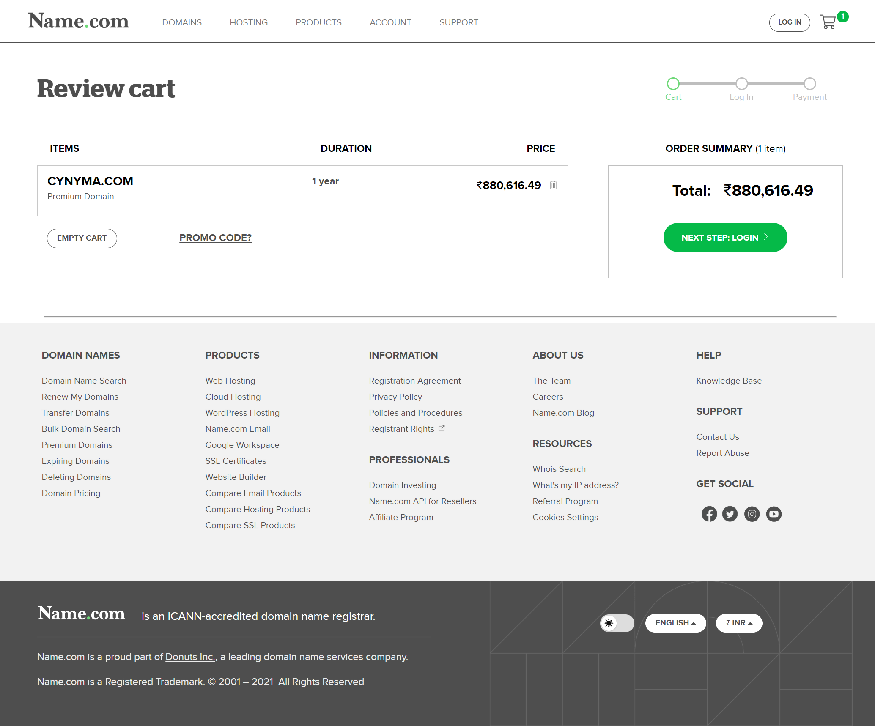Open the Compare SSL Products link
Screen dimensions: 875x726
coord(250,525)
